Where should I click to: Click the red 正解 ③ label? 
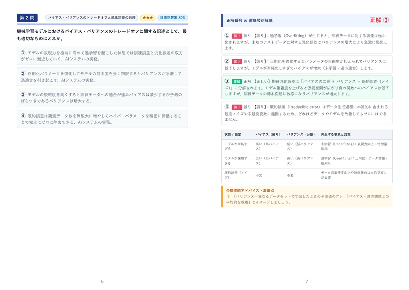coord(379,20)
